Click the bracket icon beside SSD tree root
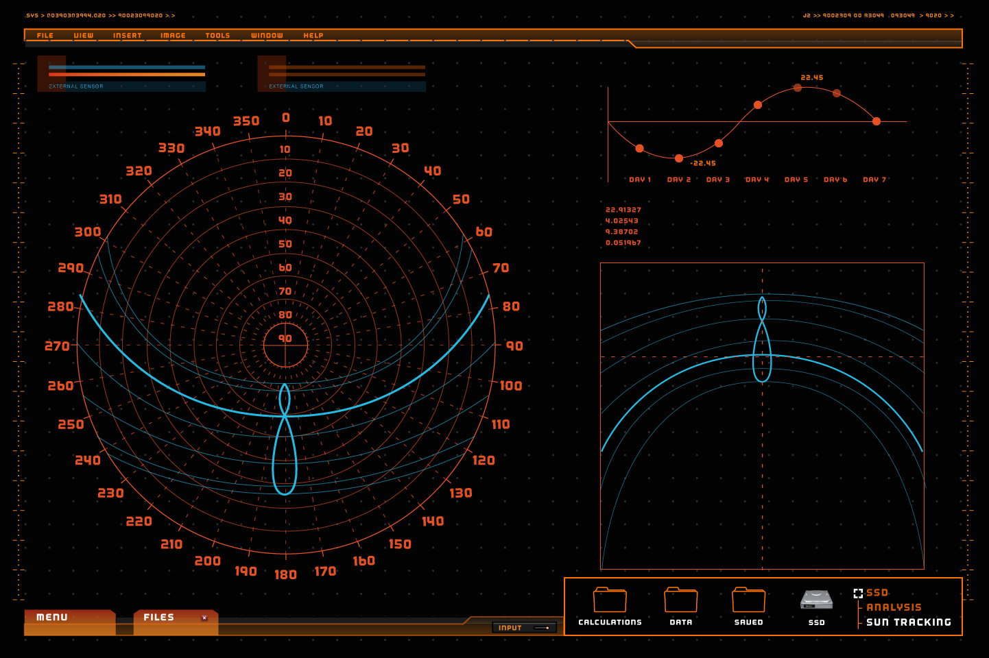Image resolution: width=989 pixels, height=658 pixels. [858, 593]
